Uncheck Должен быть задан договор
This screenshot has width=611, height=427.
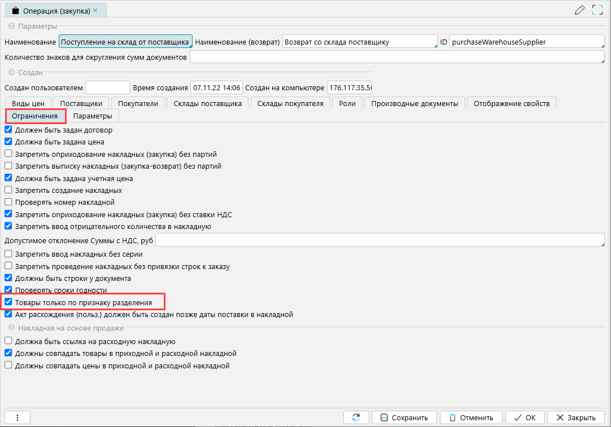click(8, 130)
